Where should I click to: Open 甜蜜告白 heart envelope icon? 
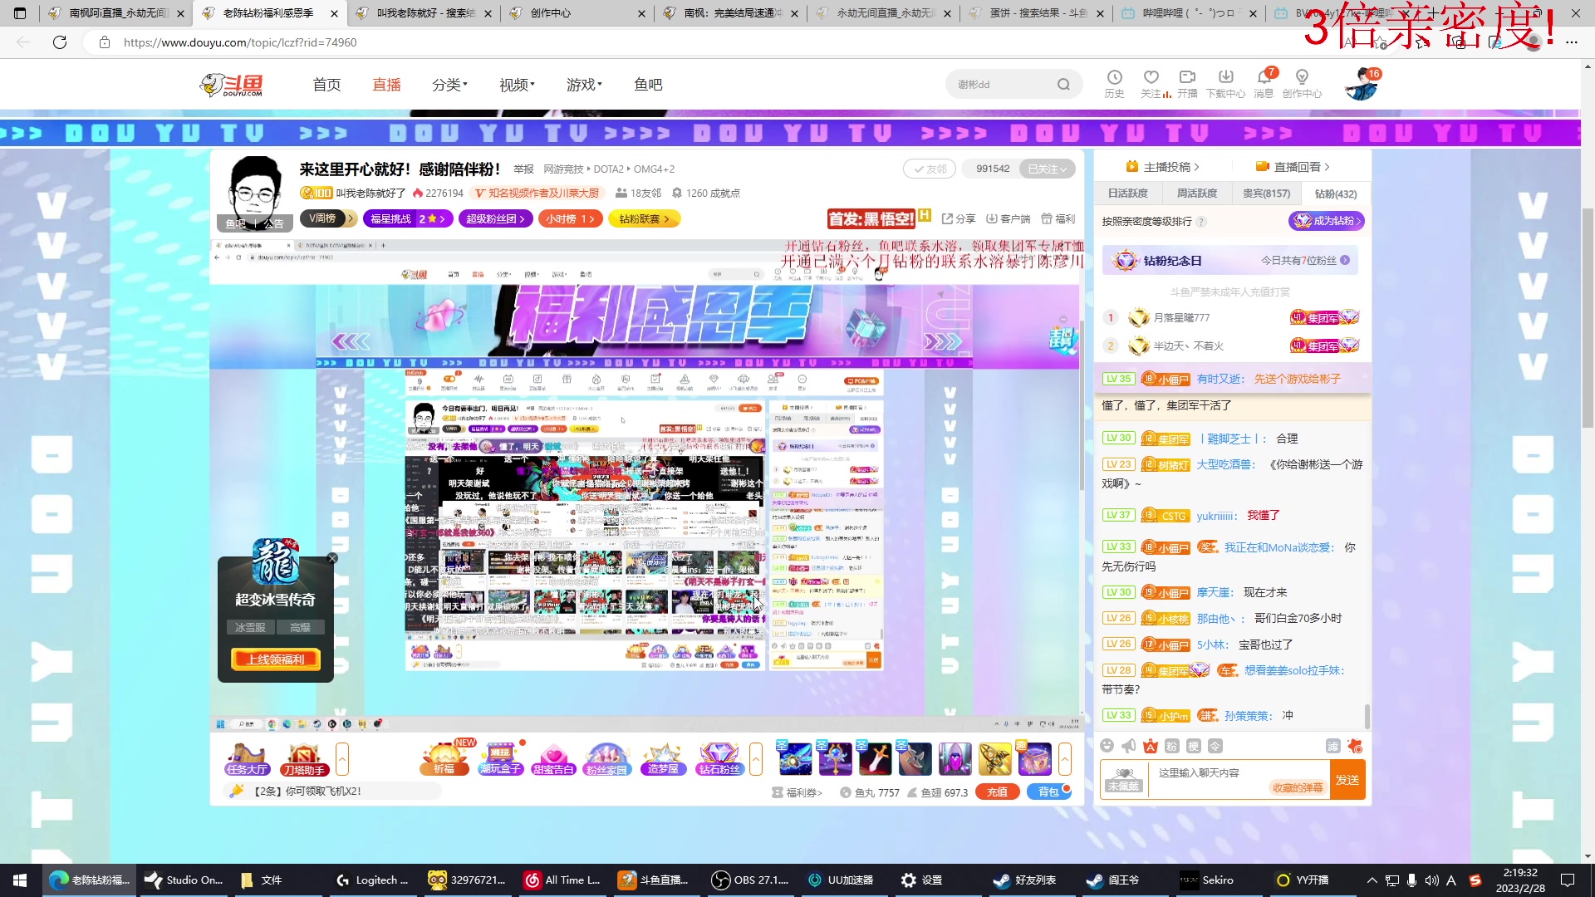[x=553, y=759]
